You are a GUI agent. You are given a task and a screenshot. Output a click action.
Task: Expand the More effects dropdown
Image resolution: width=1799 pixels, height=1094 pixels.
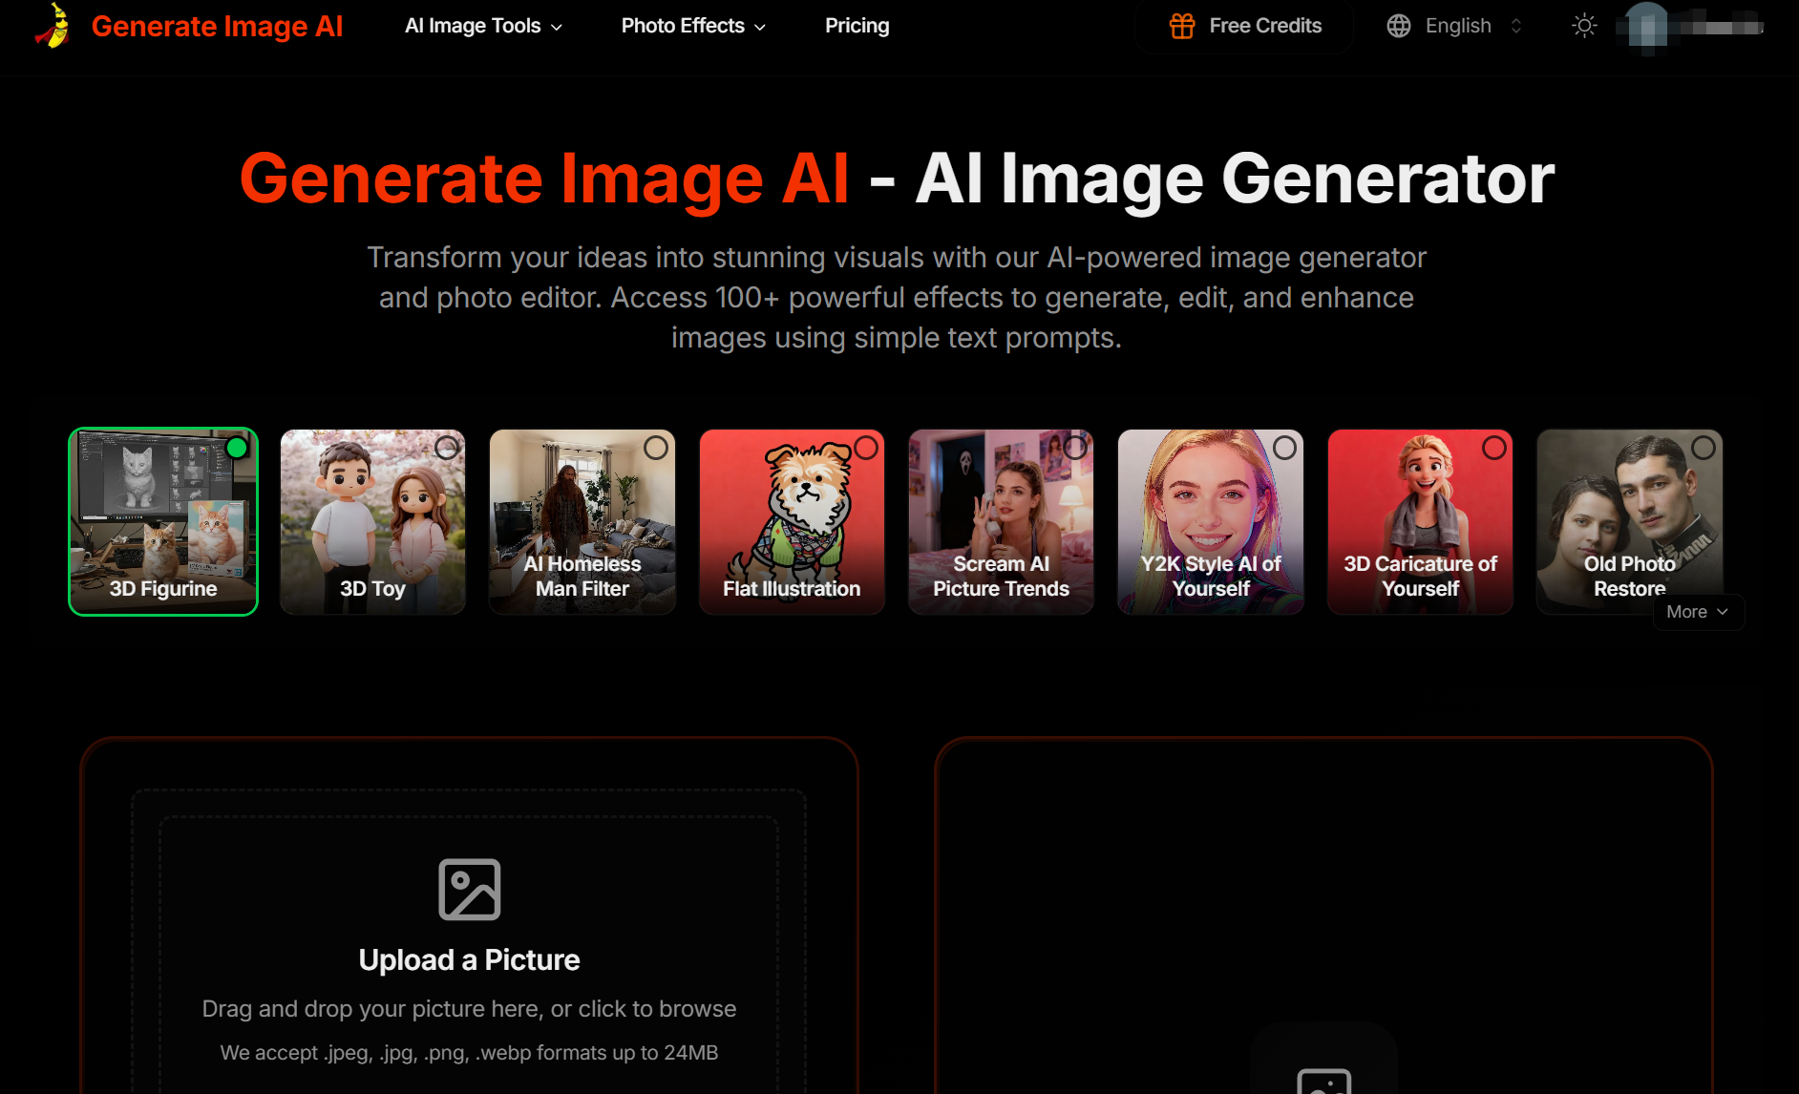click(x=1698, y=612)
